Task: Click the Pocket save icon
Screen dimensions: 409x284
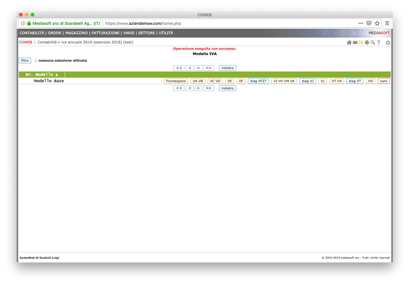Action: click(369, 23)
